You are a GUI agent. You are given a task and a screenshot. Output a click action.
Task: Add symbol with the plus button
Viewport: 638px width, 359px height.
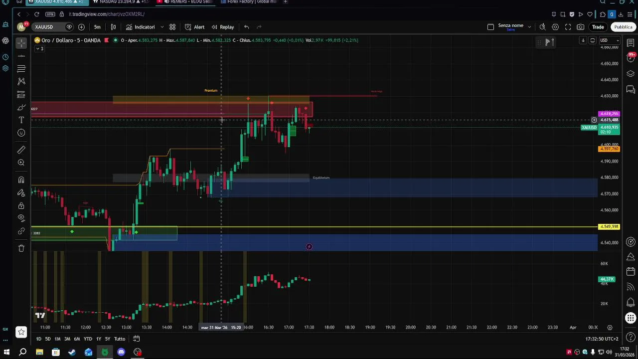[x=81, y=27]
